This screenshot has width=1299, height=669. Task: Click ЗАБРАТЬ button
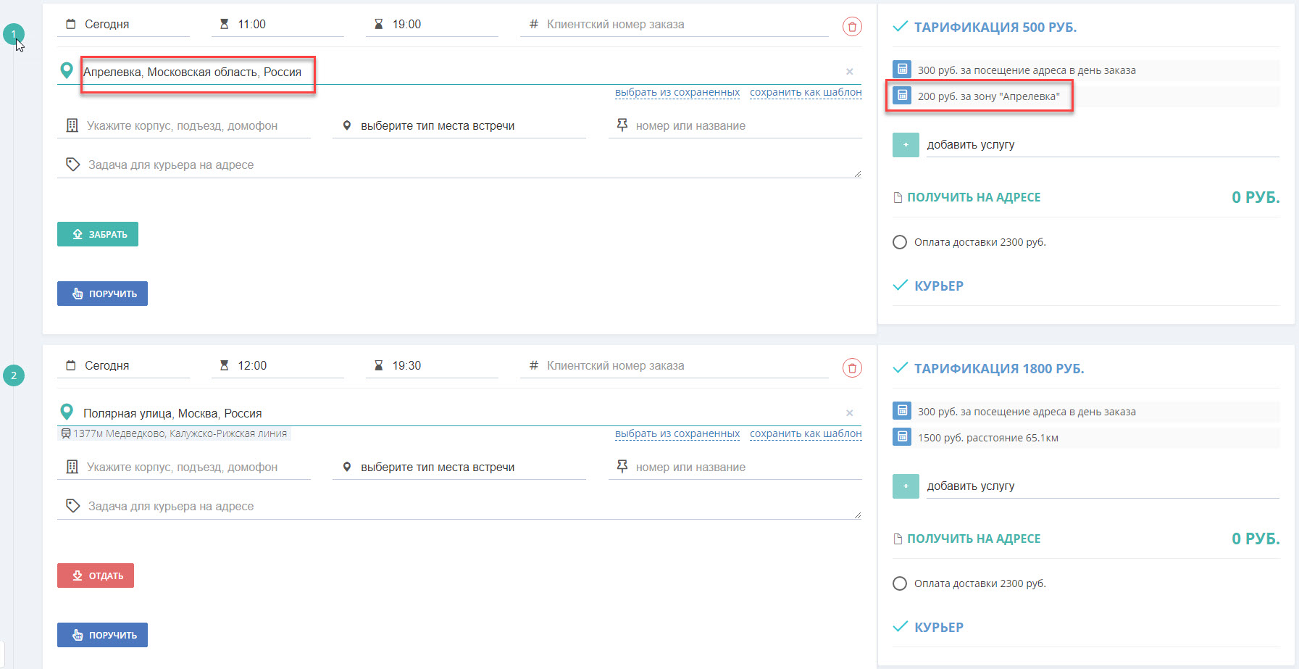98,234
